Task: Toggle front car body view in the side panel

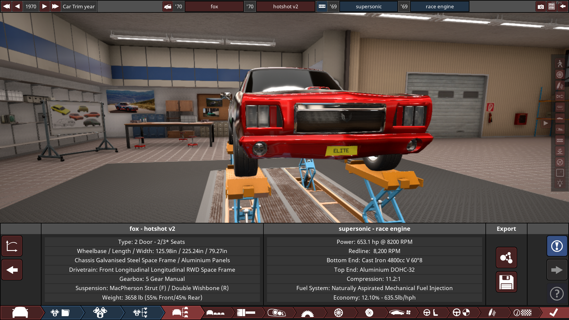Action: pos(560,107)
